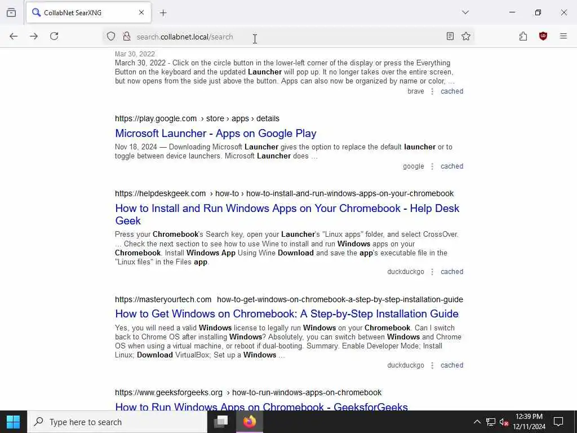
Task: Open options dots beside google engine
Action: coord(432,166)
